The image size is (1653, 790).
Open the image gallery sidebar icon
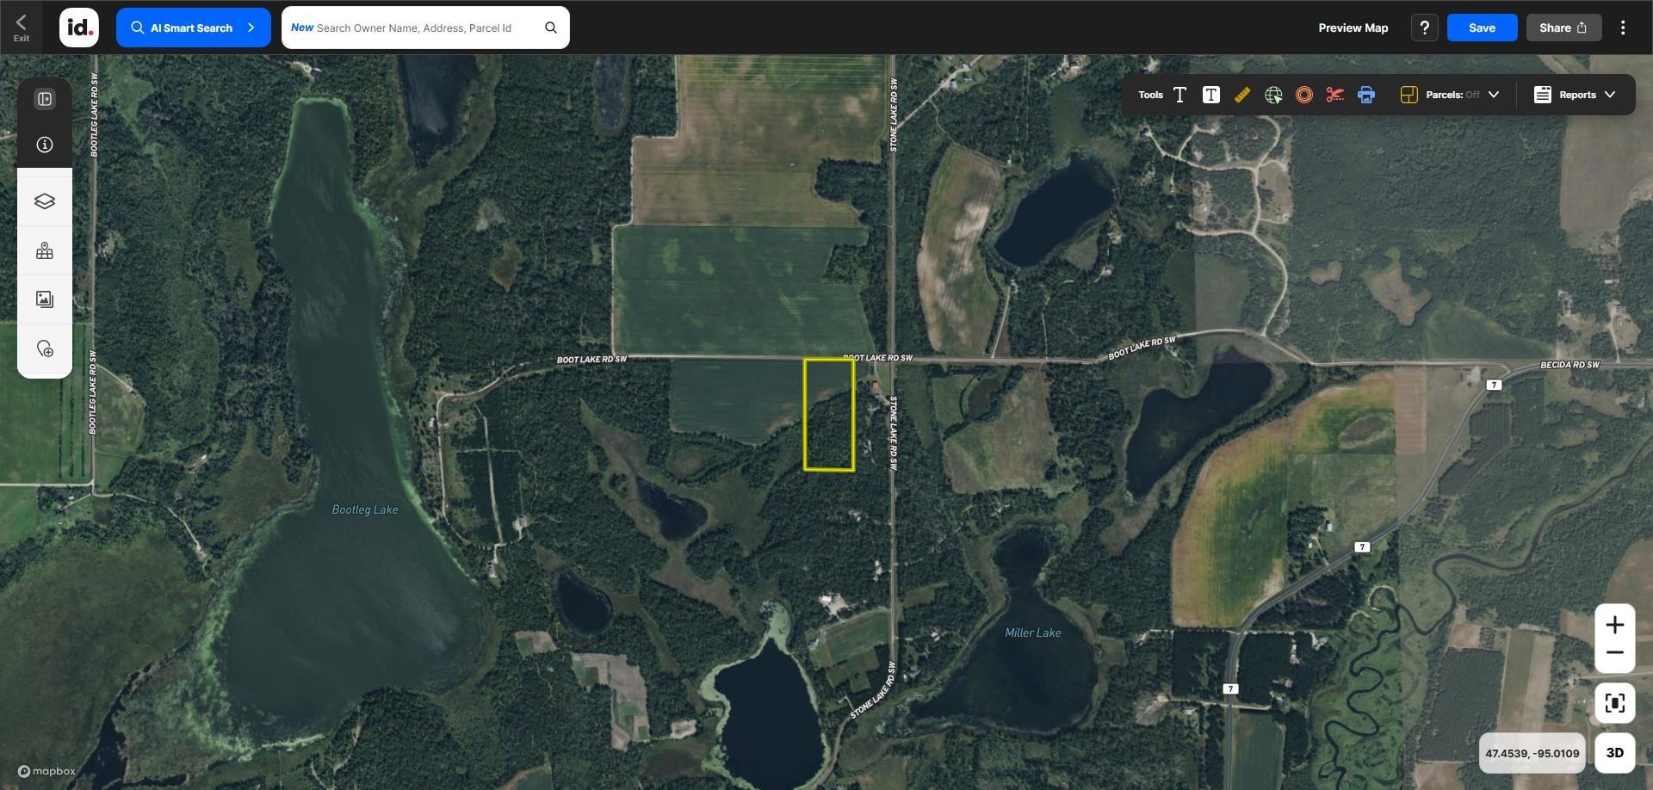(x=45, y=299)
